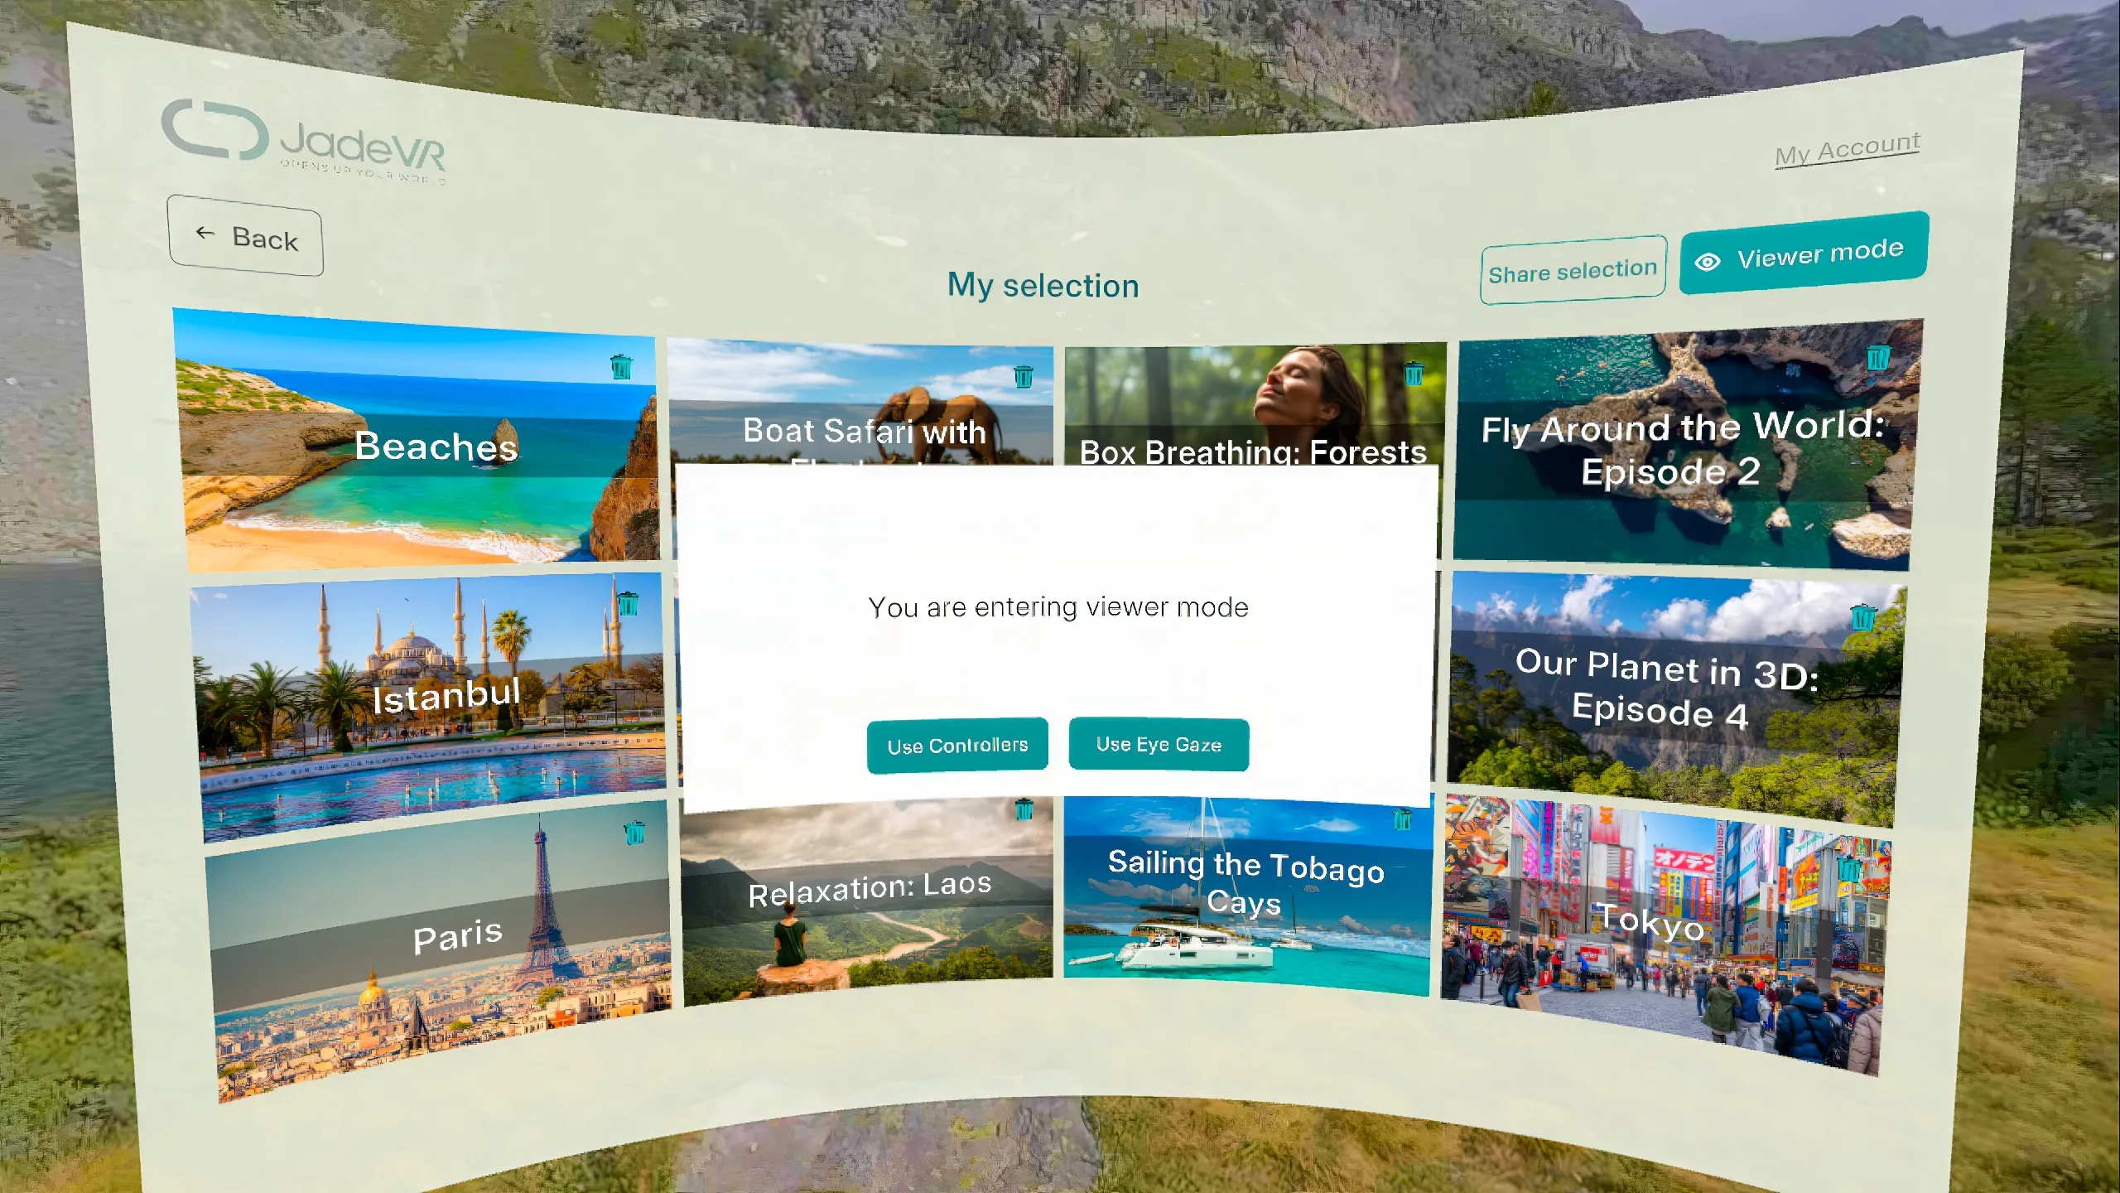Toggle Viewer mode with eye icon
This screenshot has width=2120, height=1193.
click(1804, 254)
